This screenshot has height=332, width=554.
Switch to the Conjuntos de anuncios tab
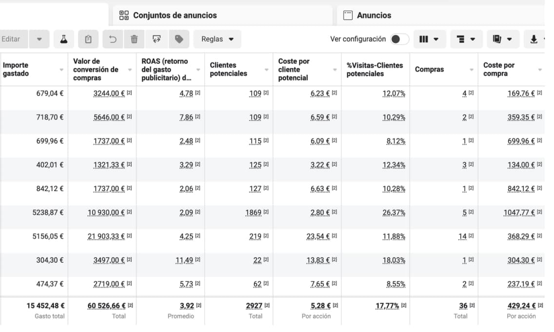(175, 15)
